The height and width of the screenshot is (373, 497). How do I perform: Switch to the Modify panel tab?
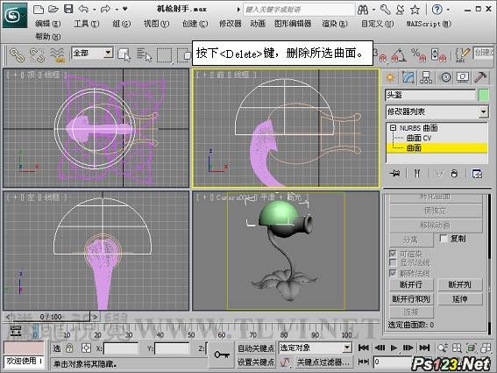coord(408,77)
